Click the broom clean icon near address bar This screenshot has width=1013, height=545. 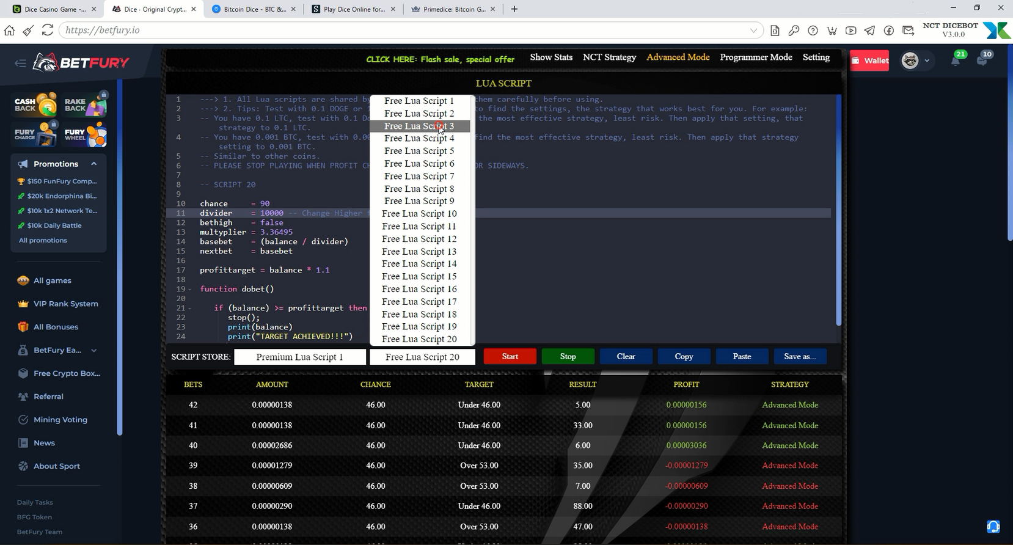coord(28,30)
